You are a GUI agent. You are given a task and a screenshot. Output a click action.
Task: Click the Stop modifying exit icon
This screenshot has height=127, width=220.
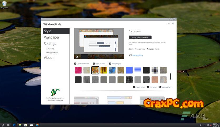pos(130,55)
